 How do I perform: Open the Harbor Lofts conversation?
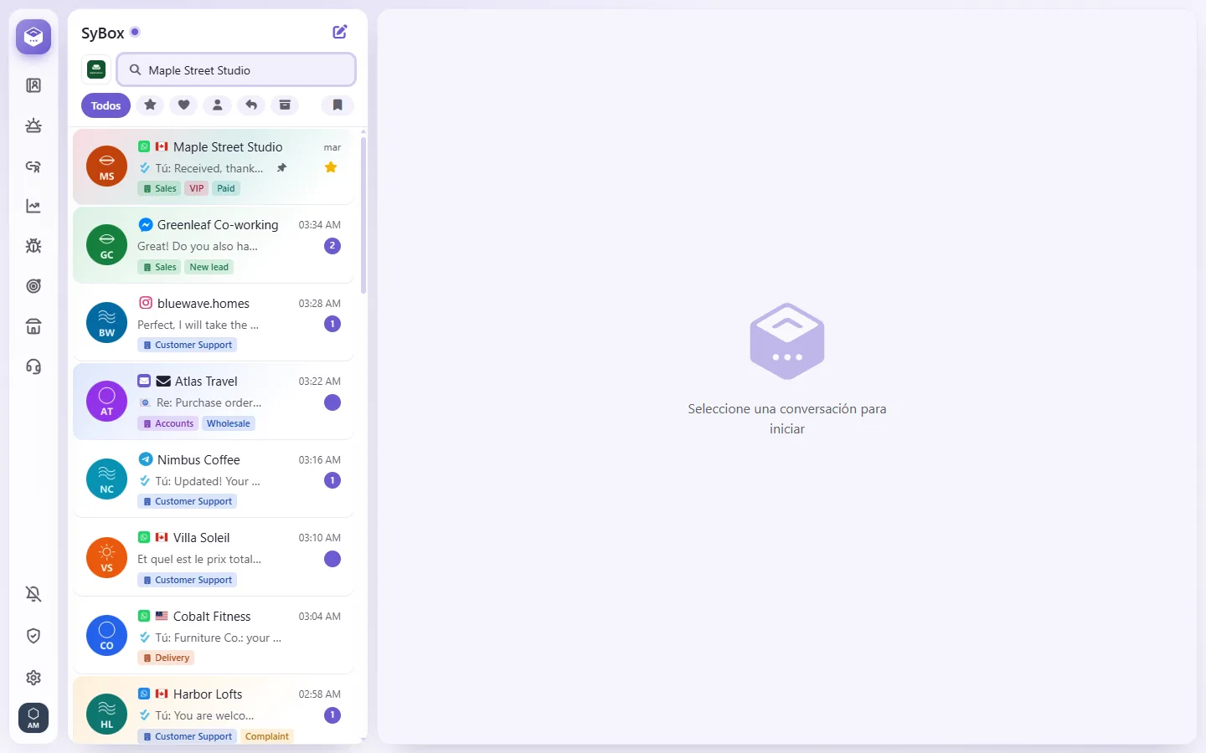(214, 710)
